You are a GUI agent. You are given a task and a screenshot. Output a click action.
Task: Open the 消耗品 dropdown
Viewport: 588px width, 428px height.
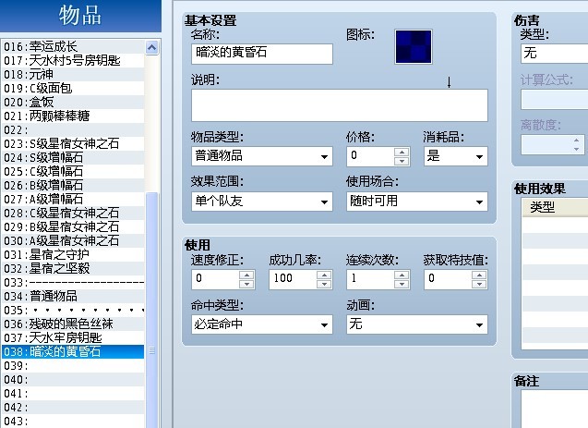point(455,156)
